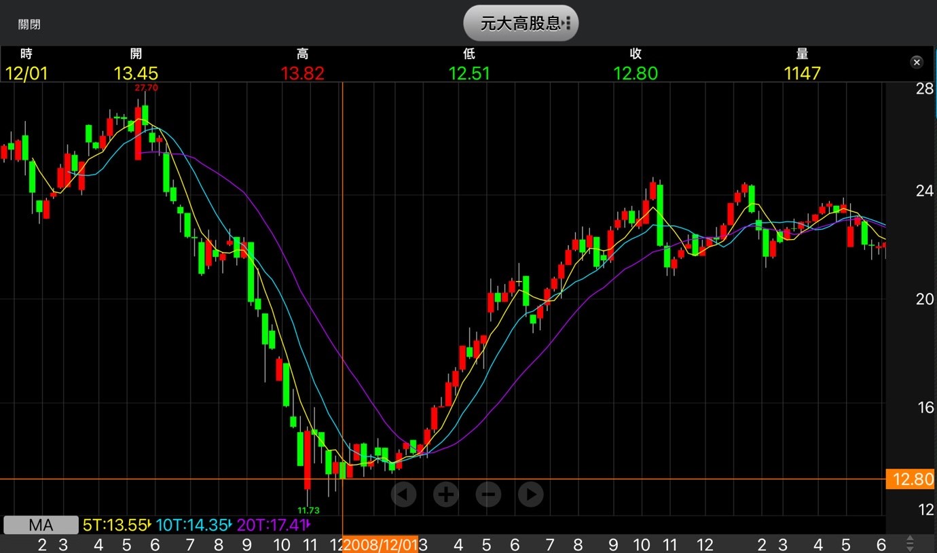Open 20T moving average setting

click(274, 525)
